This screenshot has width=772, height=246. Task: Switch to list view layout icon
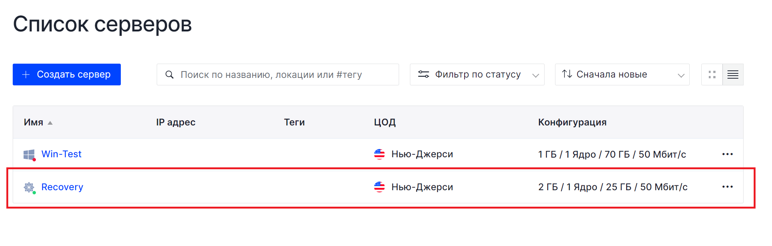(733, 75)
